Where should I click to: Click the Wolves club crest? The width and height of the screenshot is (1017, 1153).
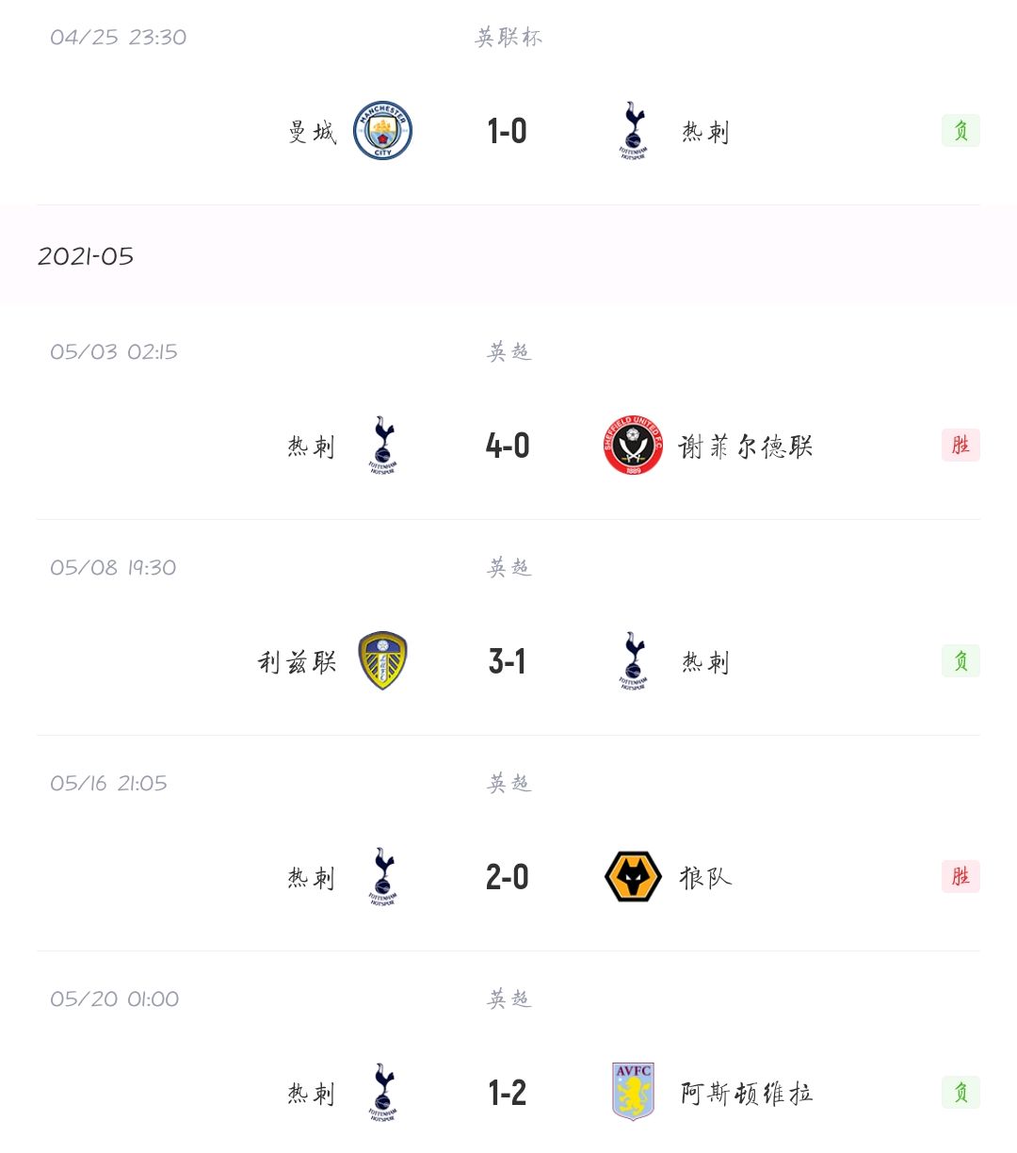point(633,877)
